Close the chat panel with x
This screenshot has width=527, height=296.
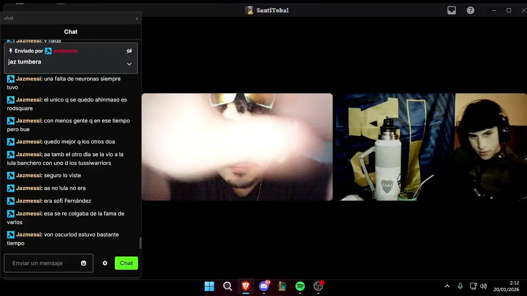pyautogui.click(x=137, y=18)
